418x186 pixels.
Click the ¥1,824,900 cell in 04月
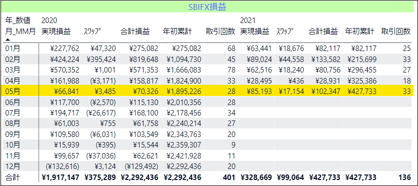pos(184,81)
